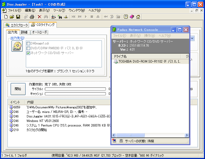This screenshot has width=205, height=159.
Task: Click the purple book icon in toolbar
Action: coord(132,17)
